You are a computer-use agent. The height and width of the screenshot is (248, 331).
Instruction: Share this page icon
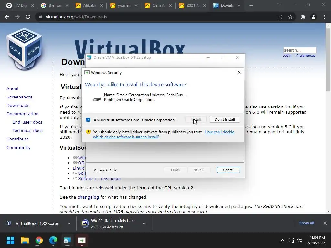tap(280, 17)
